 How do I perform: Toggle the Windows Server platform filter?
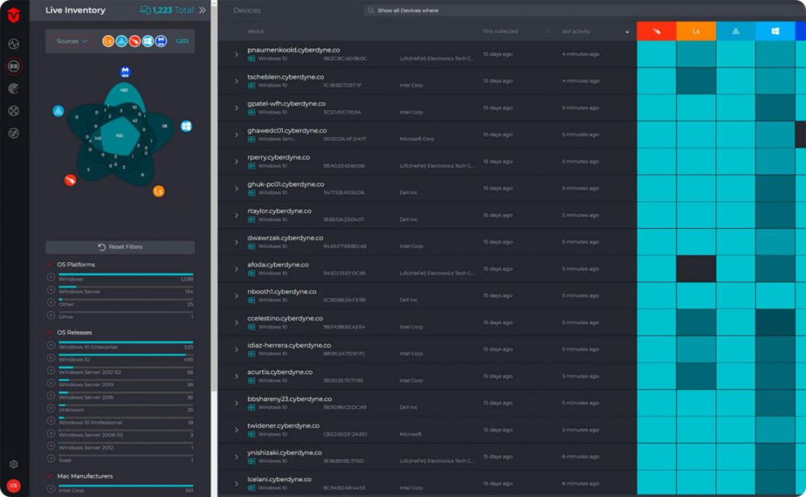click(51, 290)
